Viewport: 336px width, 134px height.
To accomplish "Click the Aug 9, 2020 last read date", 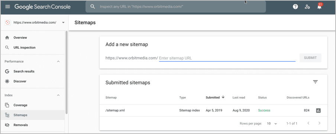I will (x=241, y=110).
